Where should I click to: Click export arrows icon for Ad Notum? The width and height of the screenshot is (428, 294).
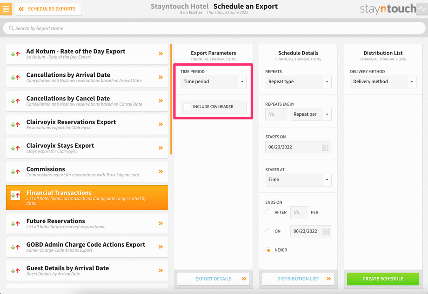[15, 54]
